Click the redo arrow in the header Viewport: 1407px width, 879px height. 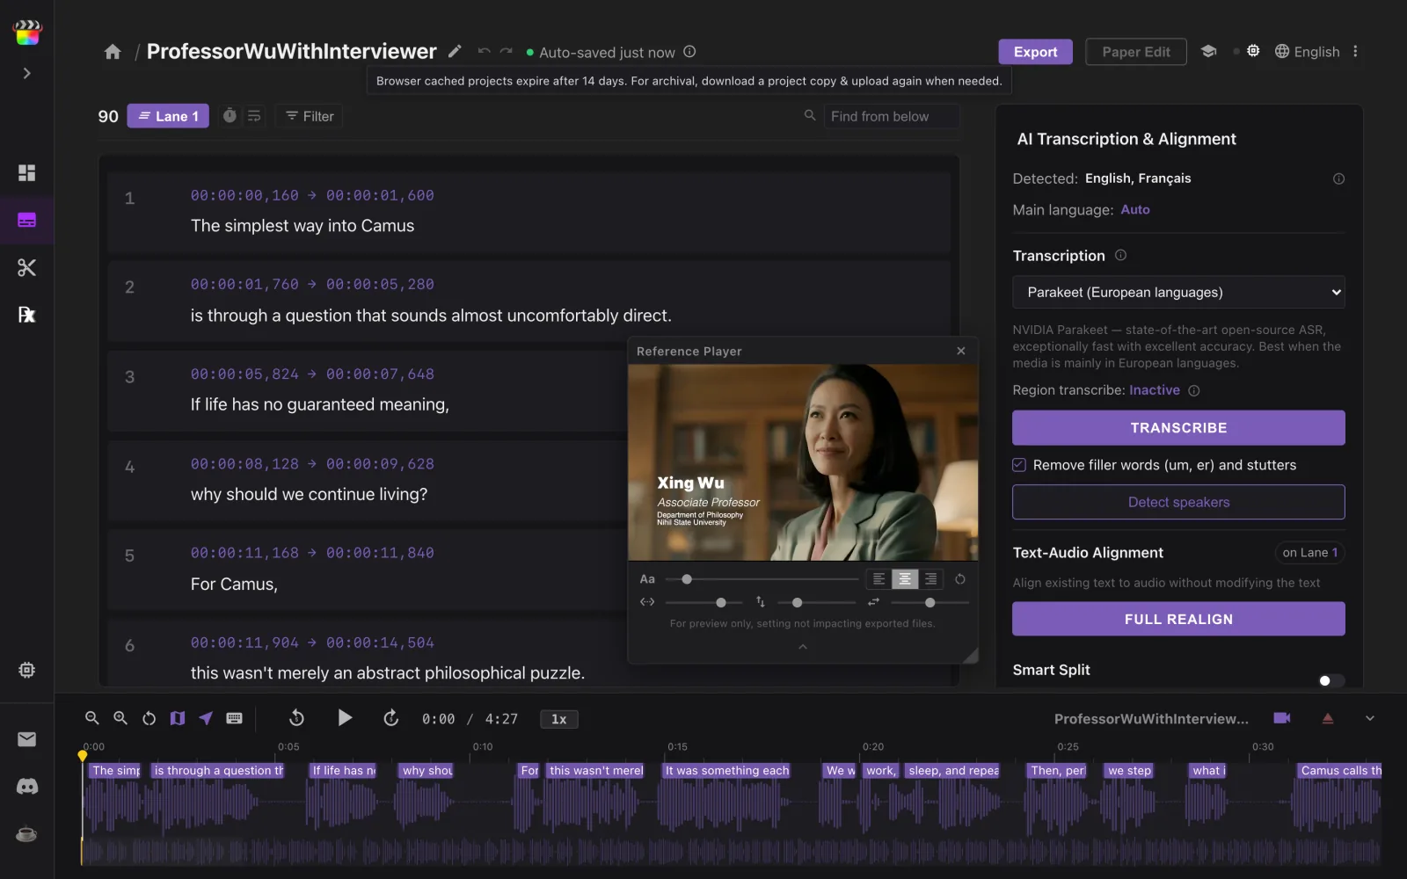pyautogui.click(x=507, y=51)
